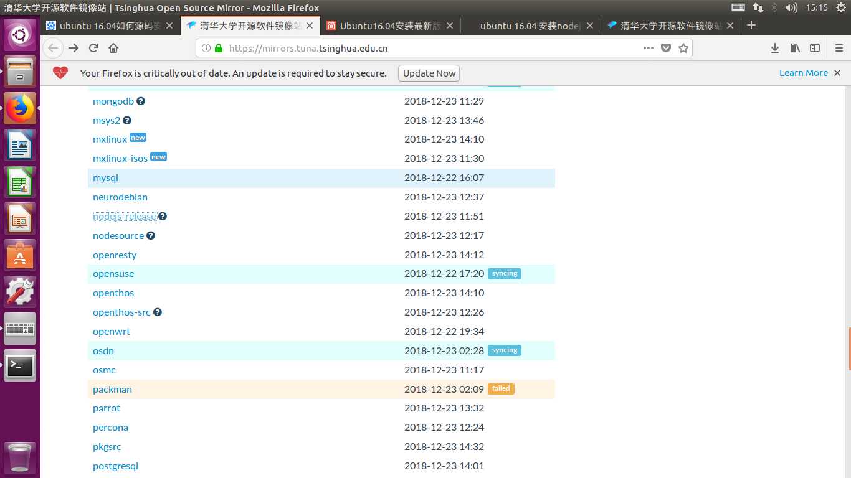Toggle the Firefox sidebar
851x478 pixels.
(x=815, y=48)
